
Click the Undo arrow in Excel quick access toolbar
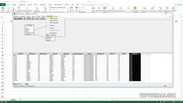[24, 2]
